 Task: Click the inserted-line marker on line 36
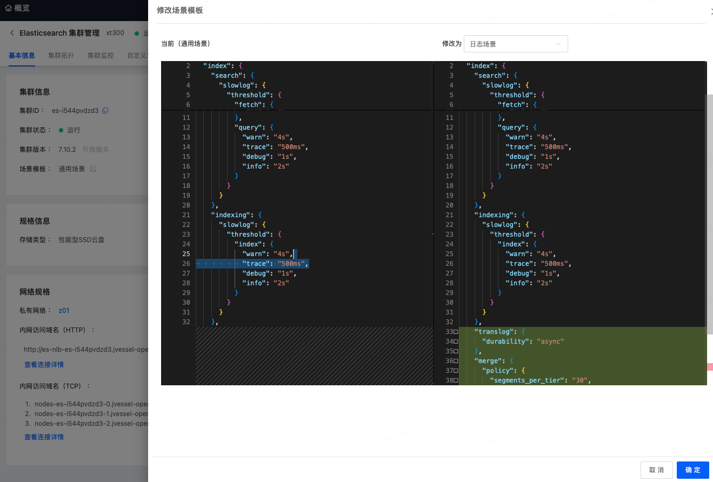pyautogui.click(x=456, y=361)
